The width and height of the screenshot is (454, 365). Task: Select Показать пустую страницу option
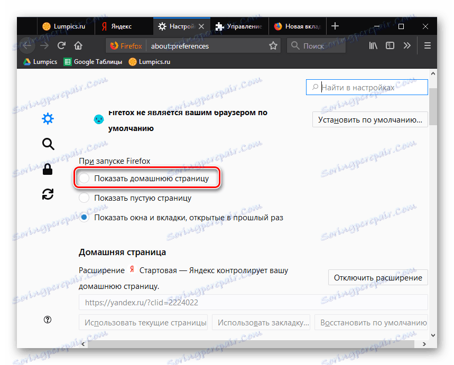[84, 198]
